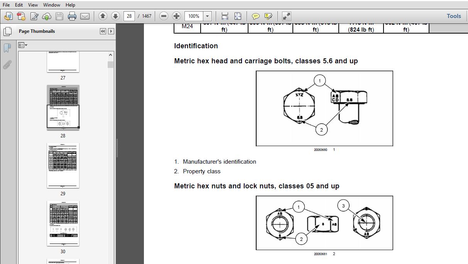
Task: Add a sticky note comment
Action: 255,16
